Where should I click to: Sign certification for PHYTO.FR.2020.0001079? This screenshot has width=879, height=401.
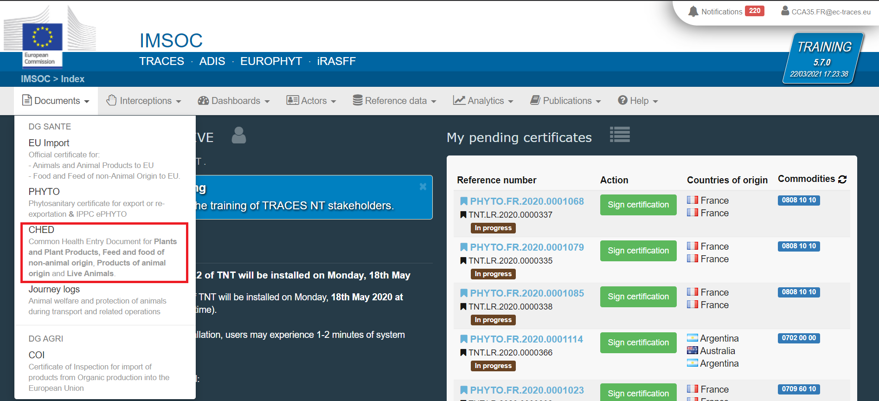pyautogui.click(x=638, y=251)
